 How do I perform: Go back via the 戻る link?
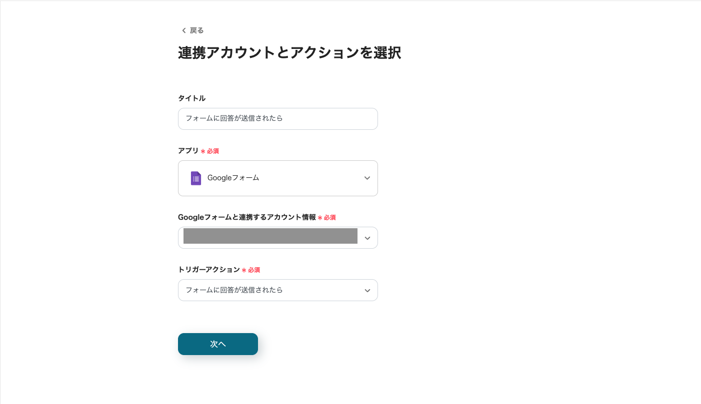point(196,30)
